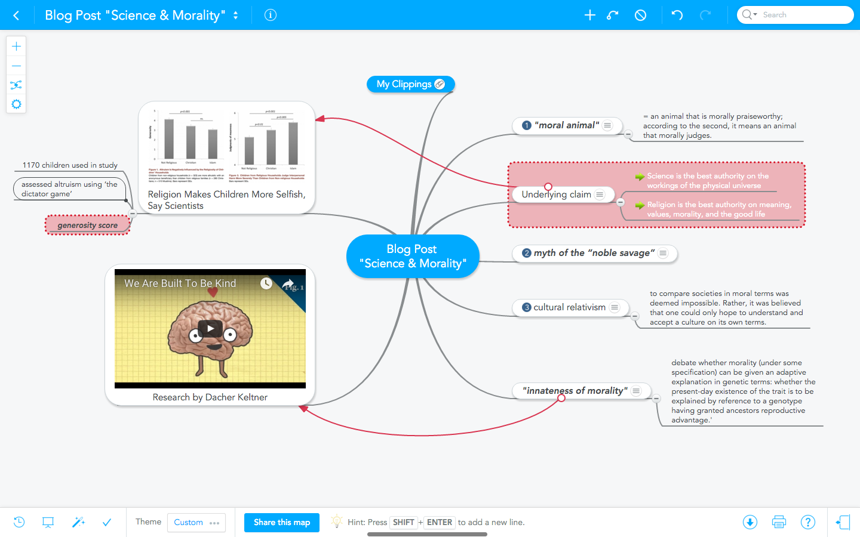860x537 pixels.
Task: Select Religion Makes Children More Selfish title
Action: pos(226,200)
